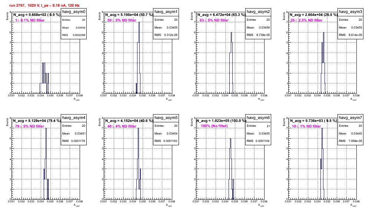The image size is (369, 212).
Task: Click the histogram peak in havg_asym7 plot
Action: [322, 128]
